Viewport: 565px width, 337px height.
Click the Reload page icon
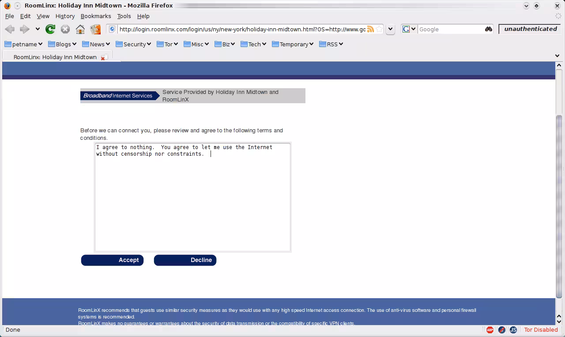pos(50,29)
